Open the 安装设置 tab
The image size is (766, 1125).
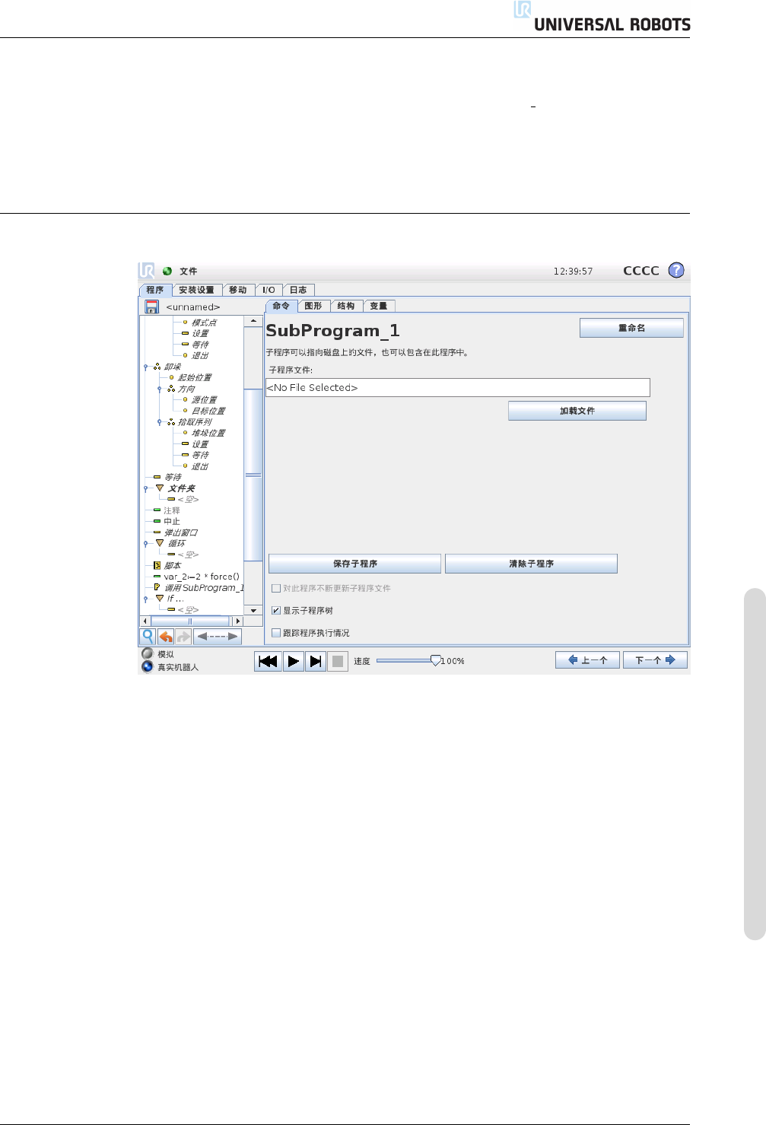click(196, 290)
